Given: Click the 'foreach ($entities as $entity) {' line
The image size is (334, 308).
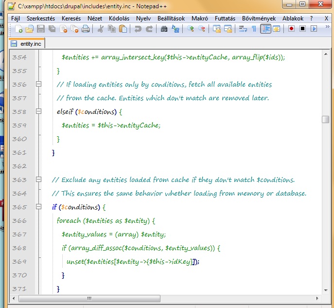Looking at the screenshot, I should pyautogui.click(x=106, y=220).
